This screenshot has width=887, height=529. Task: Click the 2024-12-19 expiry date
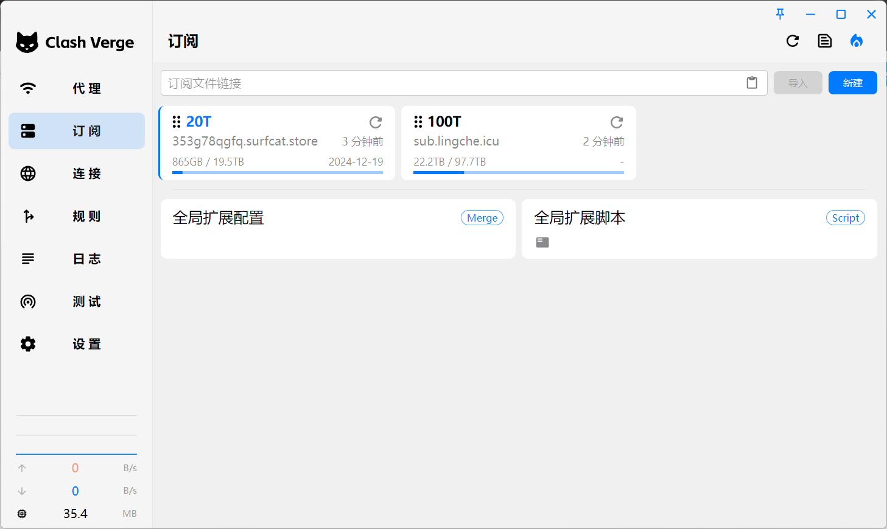pyautogui.click(x=356, y=162)
